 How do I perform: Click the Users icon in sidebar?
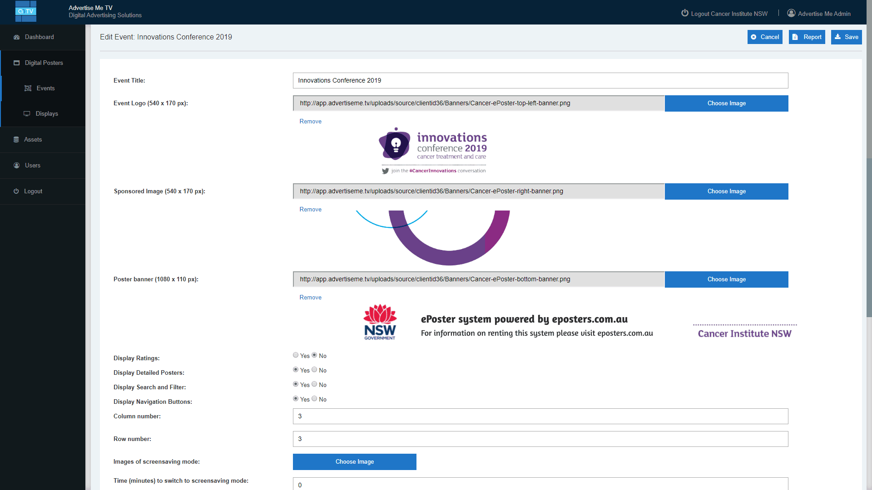[x=17, y=166]
